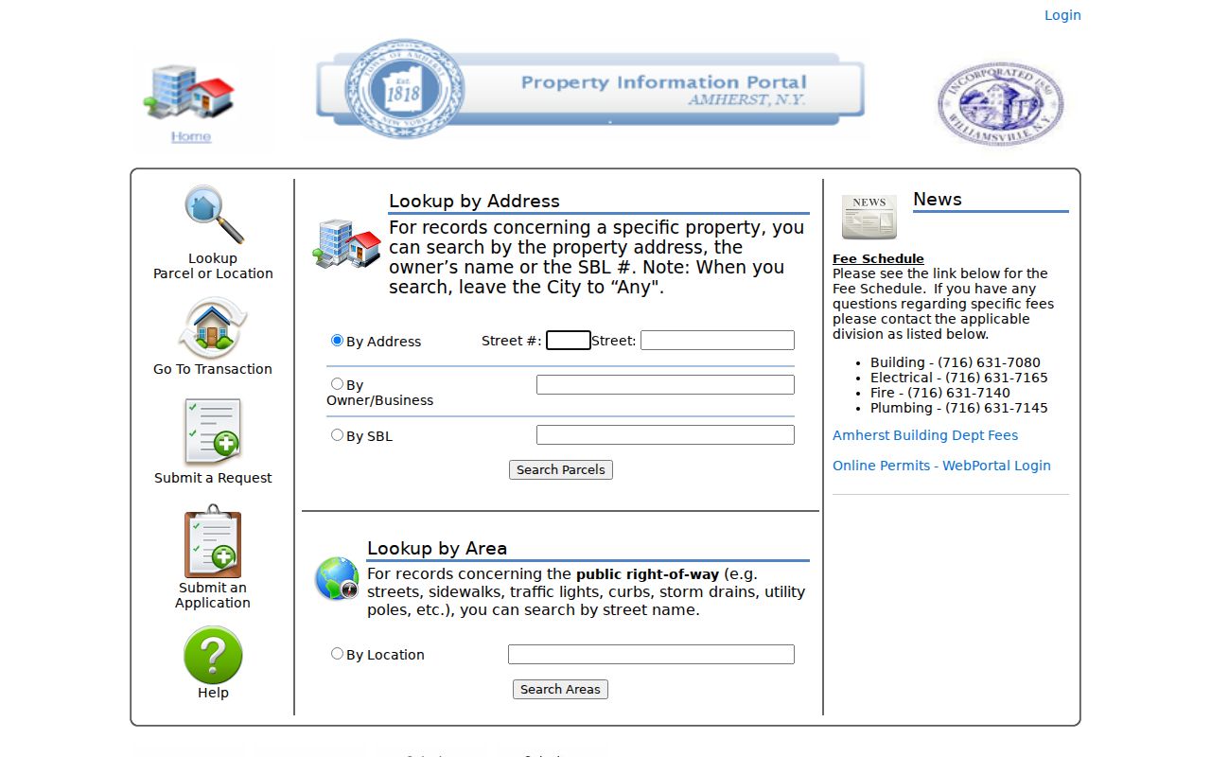Click the Lookup by Area heading
The height and width of the screenshot is (757, 1211).
coord(437,548)
